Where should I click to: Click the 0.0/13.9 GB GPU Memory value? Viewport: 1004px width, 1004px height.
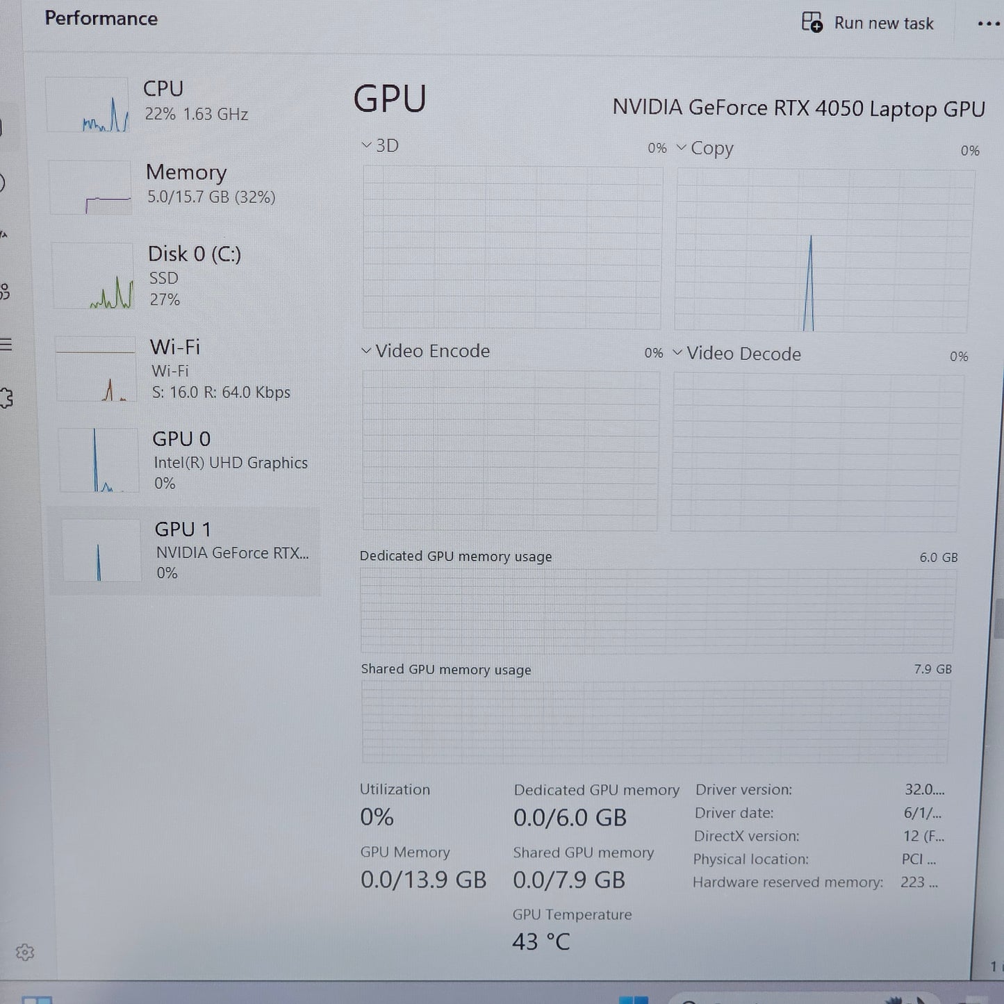pos(423,880)
